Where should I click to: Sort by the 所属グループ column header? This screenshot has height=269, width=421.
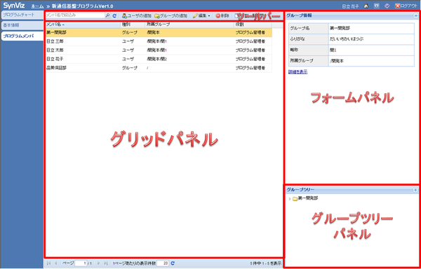189,25
